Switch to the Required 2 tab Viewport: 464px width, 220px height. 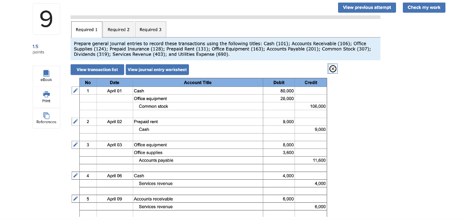point(119,29)
